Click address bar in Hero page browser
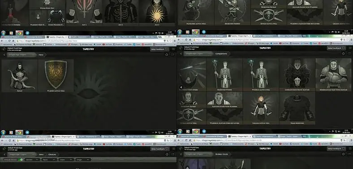The image size is (353, 169). (x=90, y=41)
